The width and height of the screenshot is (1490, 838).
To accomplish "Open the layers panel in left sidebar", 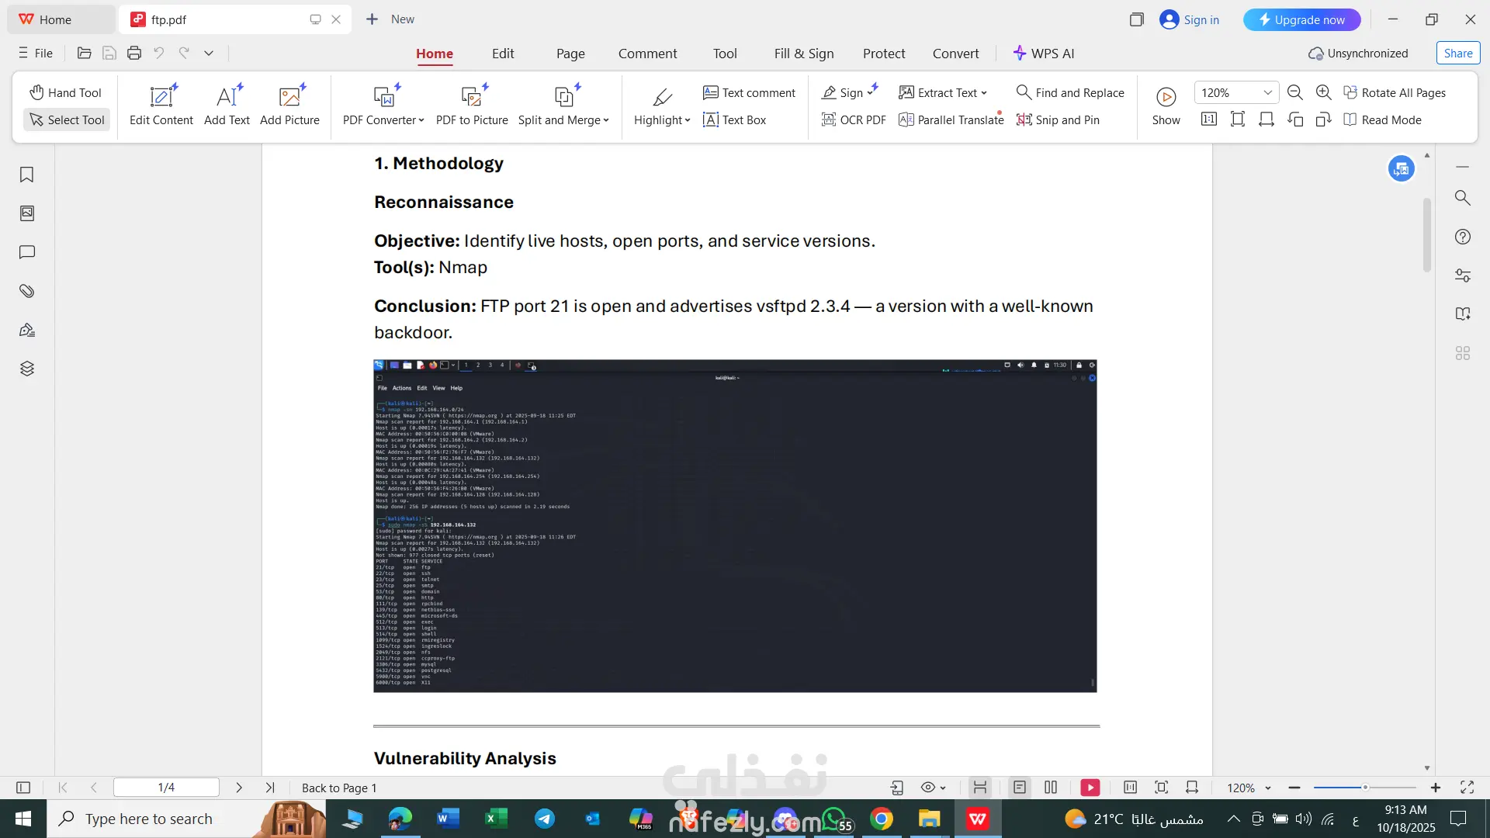I will (x=26, y=369).
